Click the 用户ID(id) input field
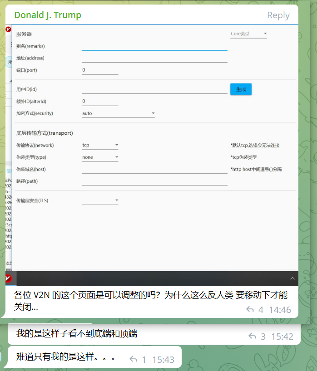The image size is (317, 371). 154,89
